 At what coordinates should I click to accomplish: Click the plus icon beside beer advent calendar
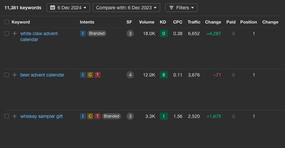15,75
